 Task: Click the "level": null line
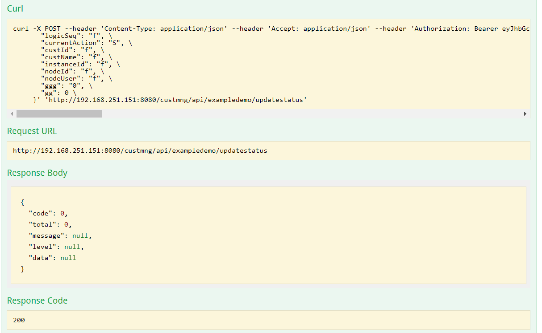pyautogui.click(x=56, y=247)
